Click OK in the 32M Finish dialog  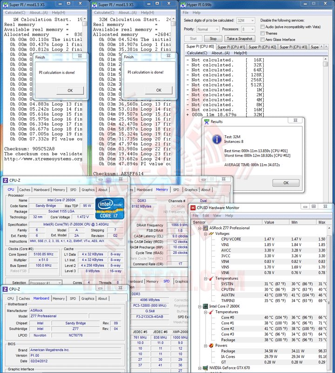[x=159, y=90]
